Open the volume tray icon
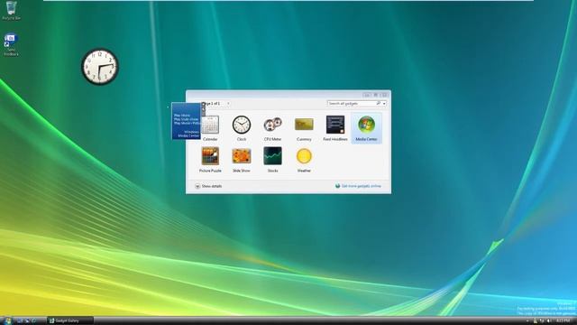The image size is (577, 325). tap(549, 321)
